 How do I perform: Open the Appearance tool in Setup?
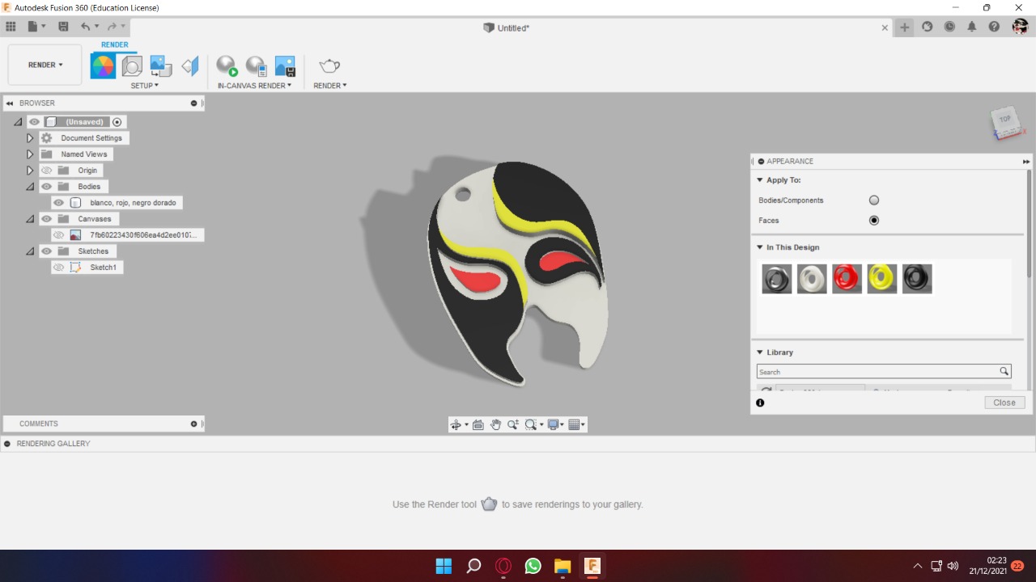click(103, 66)
